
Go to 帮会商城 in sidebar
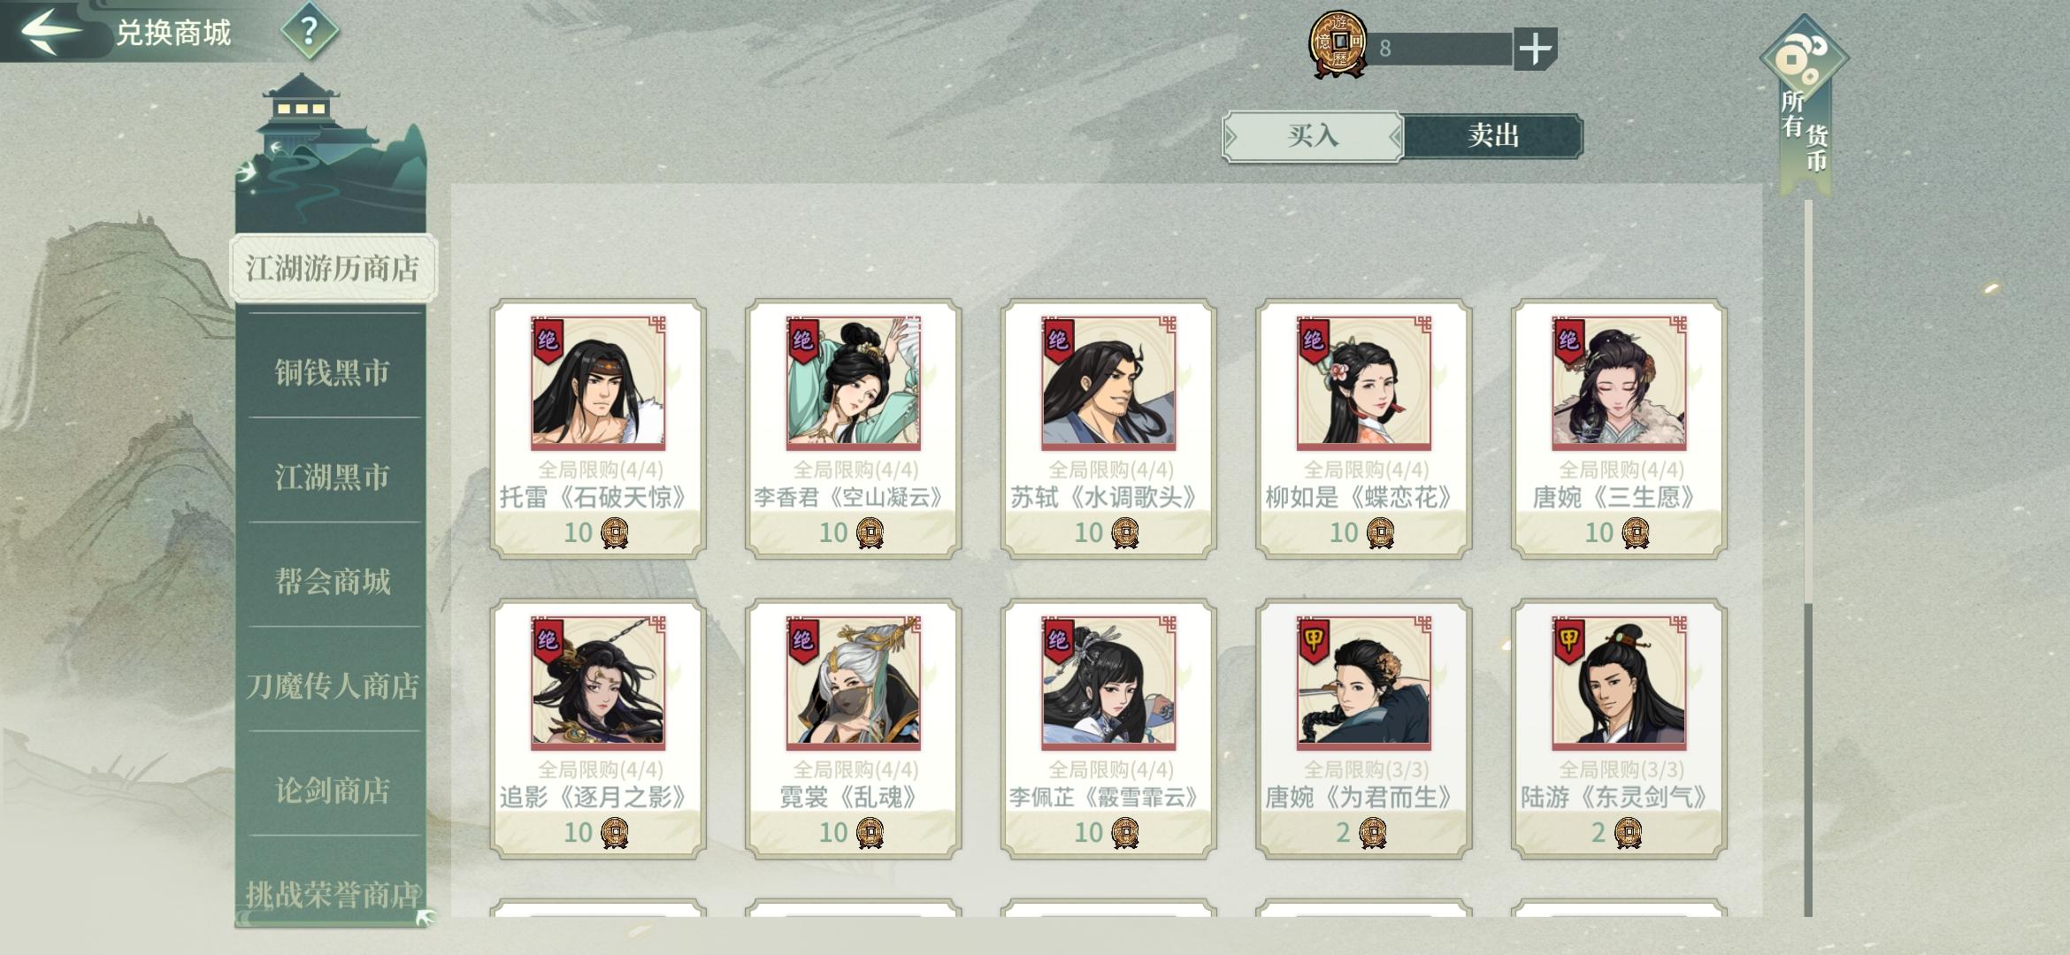pyautogui.click(x=332, y=581)
